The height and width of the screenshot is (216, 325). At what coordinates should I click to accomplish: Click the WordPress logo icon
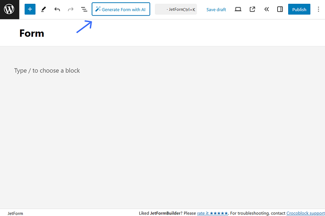coord(9,9)
